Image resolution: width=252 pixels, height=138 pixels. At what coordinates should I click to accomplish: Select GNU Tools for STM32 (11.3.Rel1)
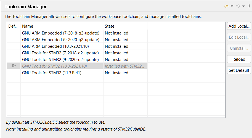(52, 73)
